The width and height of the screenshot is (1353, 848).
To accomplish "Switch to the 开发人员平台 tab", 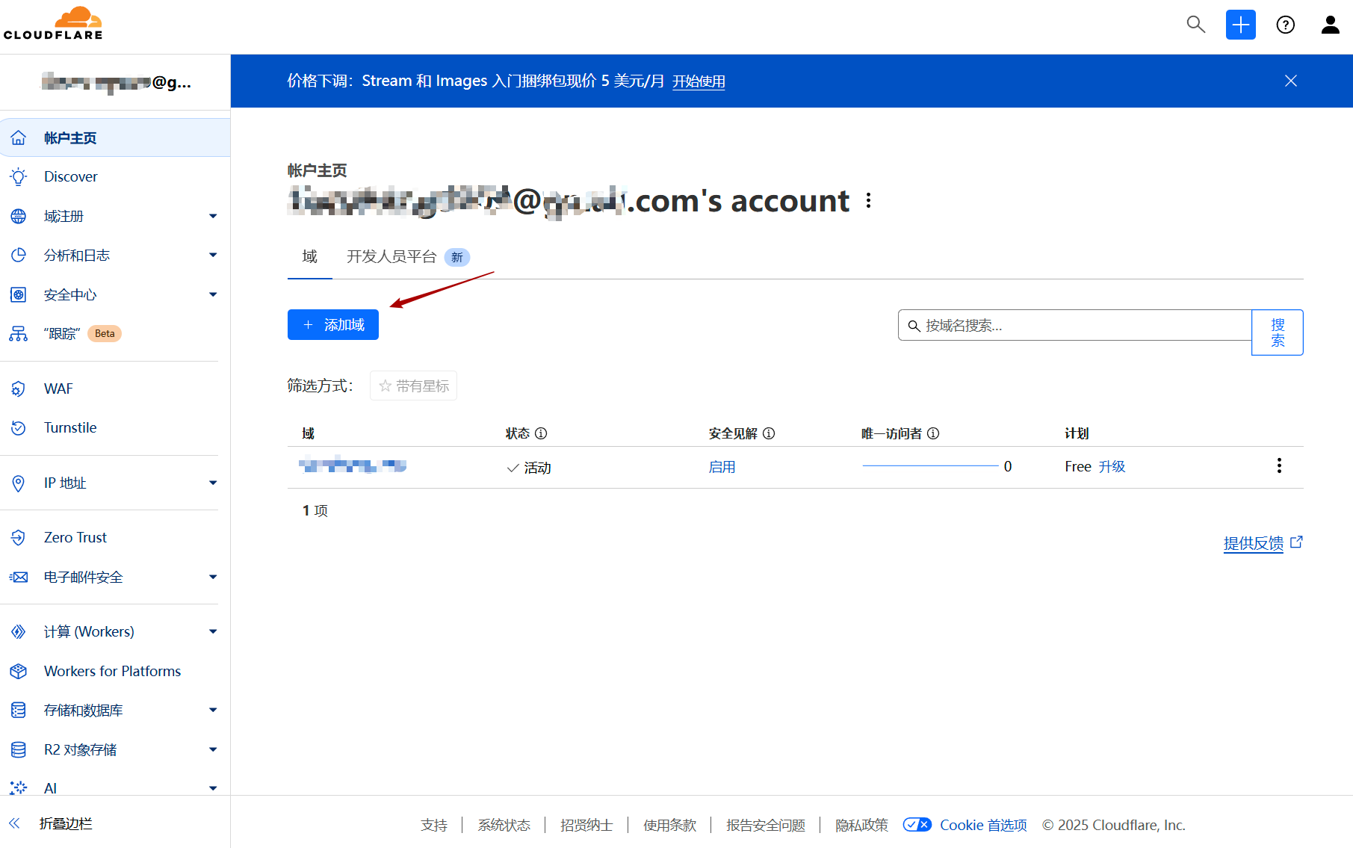I will [x=391, y=257].
